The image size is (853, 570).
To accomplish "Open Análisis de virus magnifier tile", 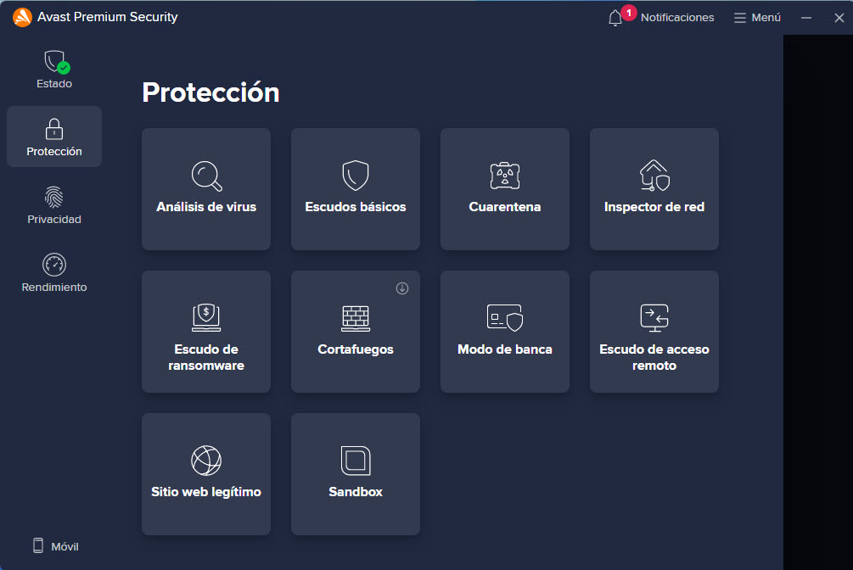I will (x=206, y=189).
